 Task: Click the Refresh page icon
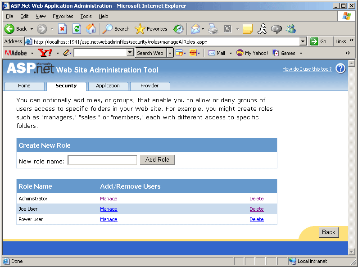point(77,29)
